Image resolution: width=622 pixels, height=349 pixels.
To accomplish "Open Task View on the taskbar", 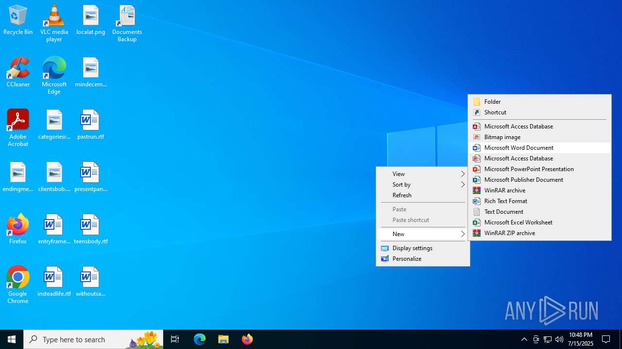I will click(175, 339).
